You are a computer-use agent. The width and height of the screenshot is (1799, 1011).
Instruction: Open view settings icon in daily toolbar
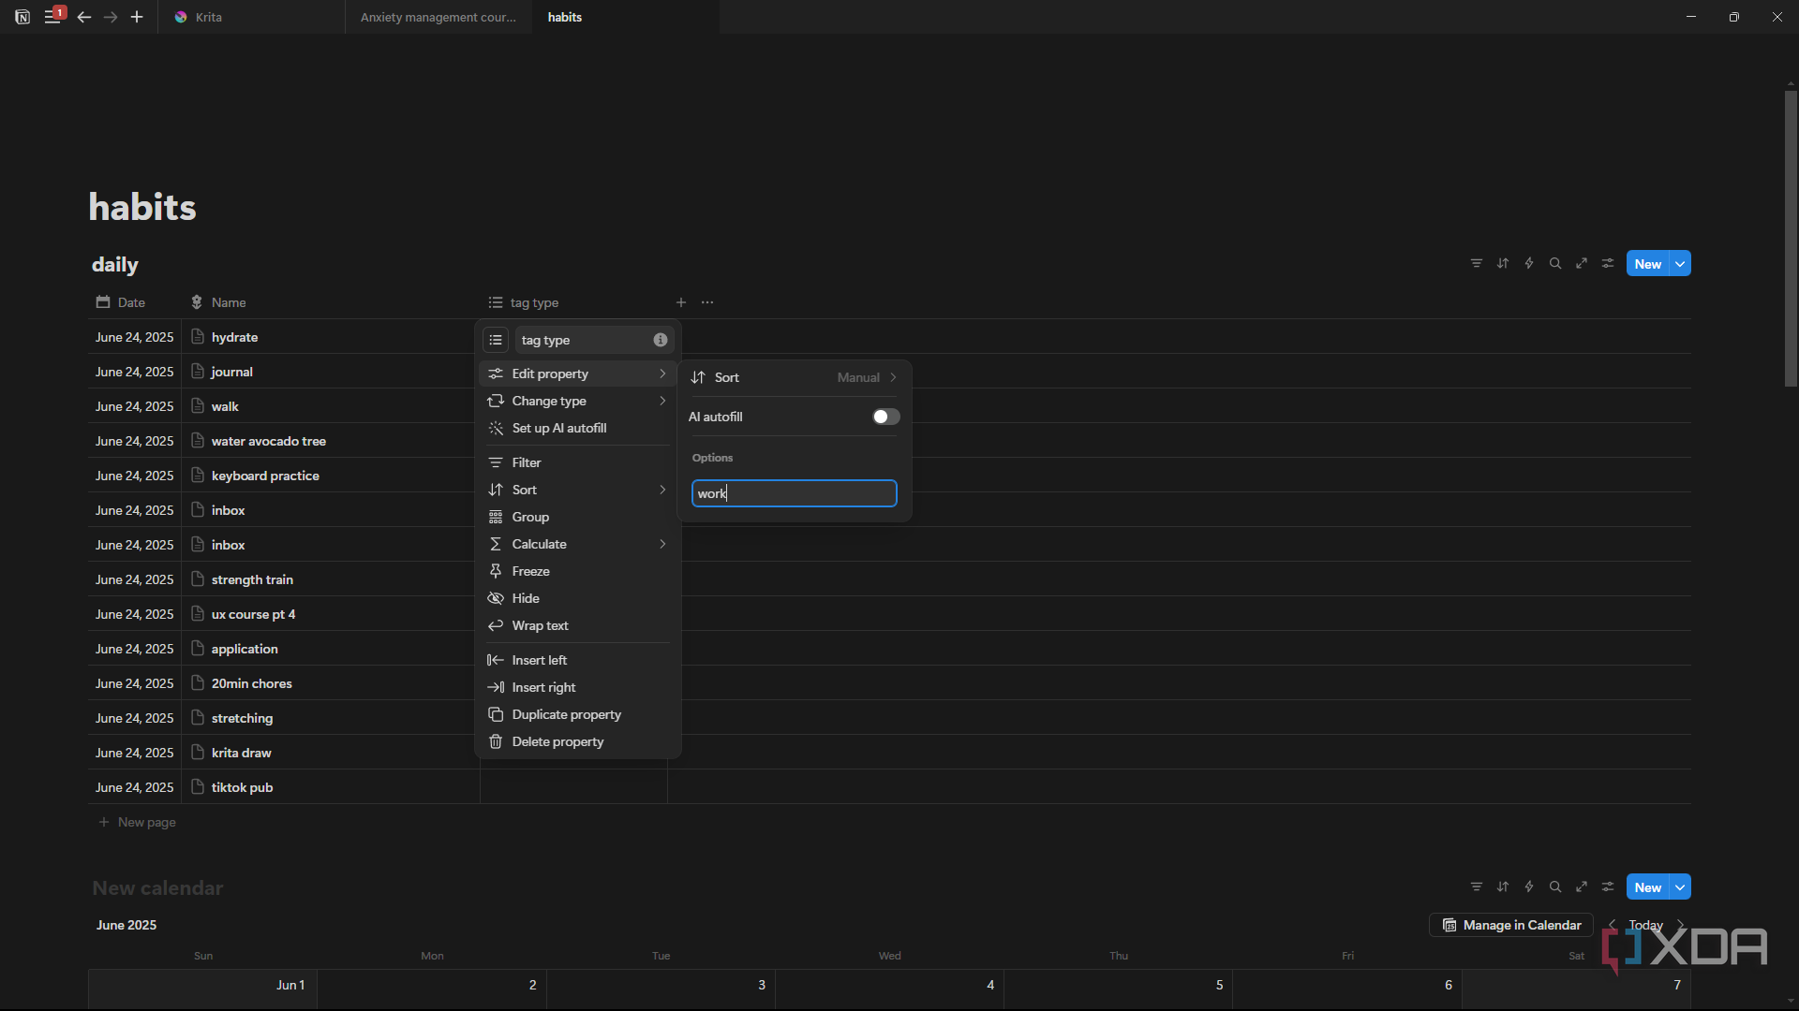(x=1608, y=264)
